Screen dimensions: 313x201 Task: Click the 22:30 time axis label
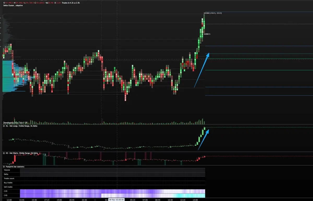tap(84, 200)
